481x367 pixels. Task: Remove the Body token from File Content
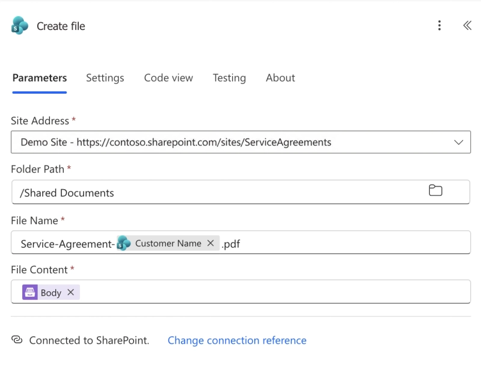pos(70,293)
